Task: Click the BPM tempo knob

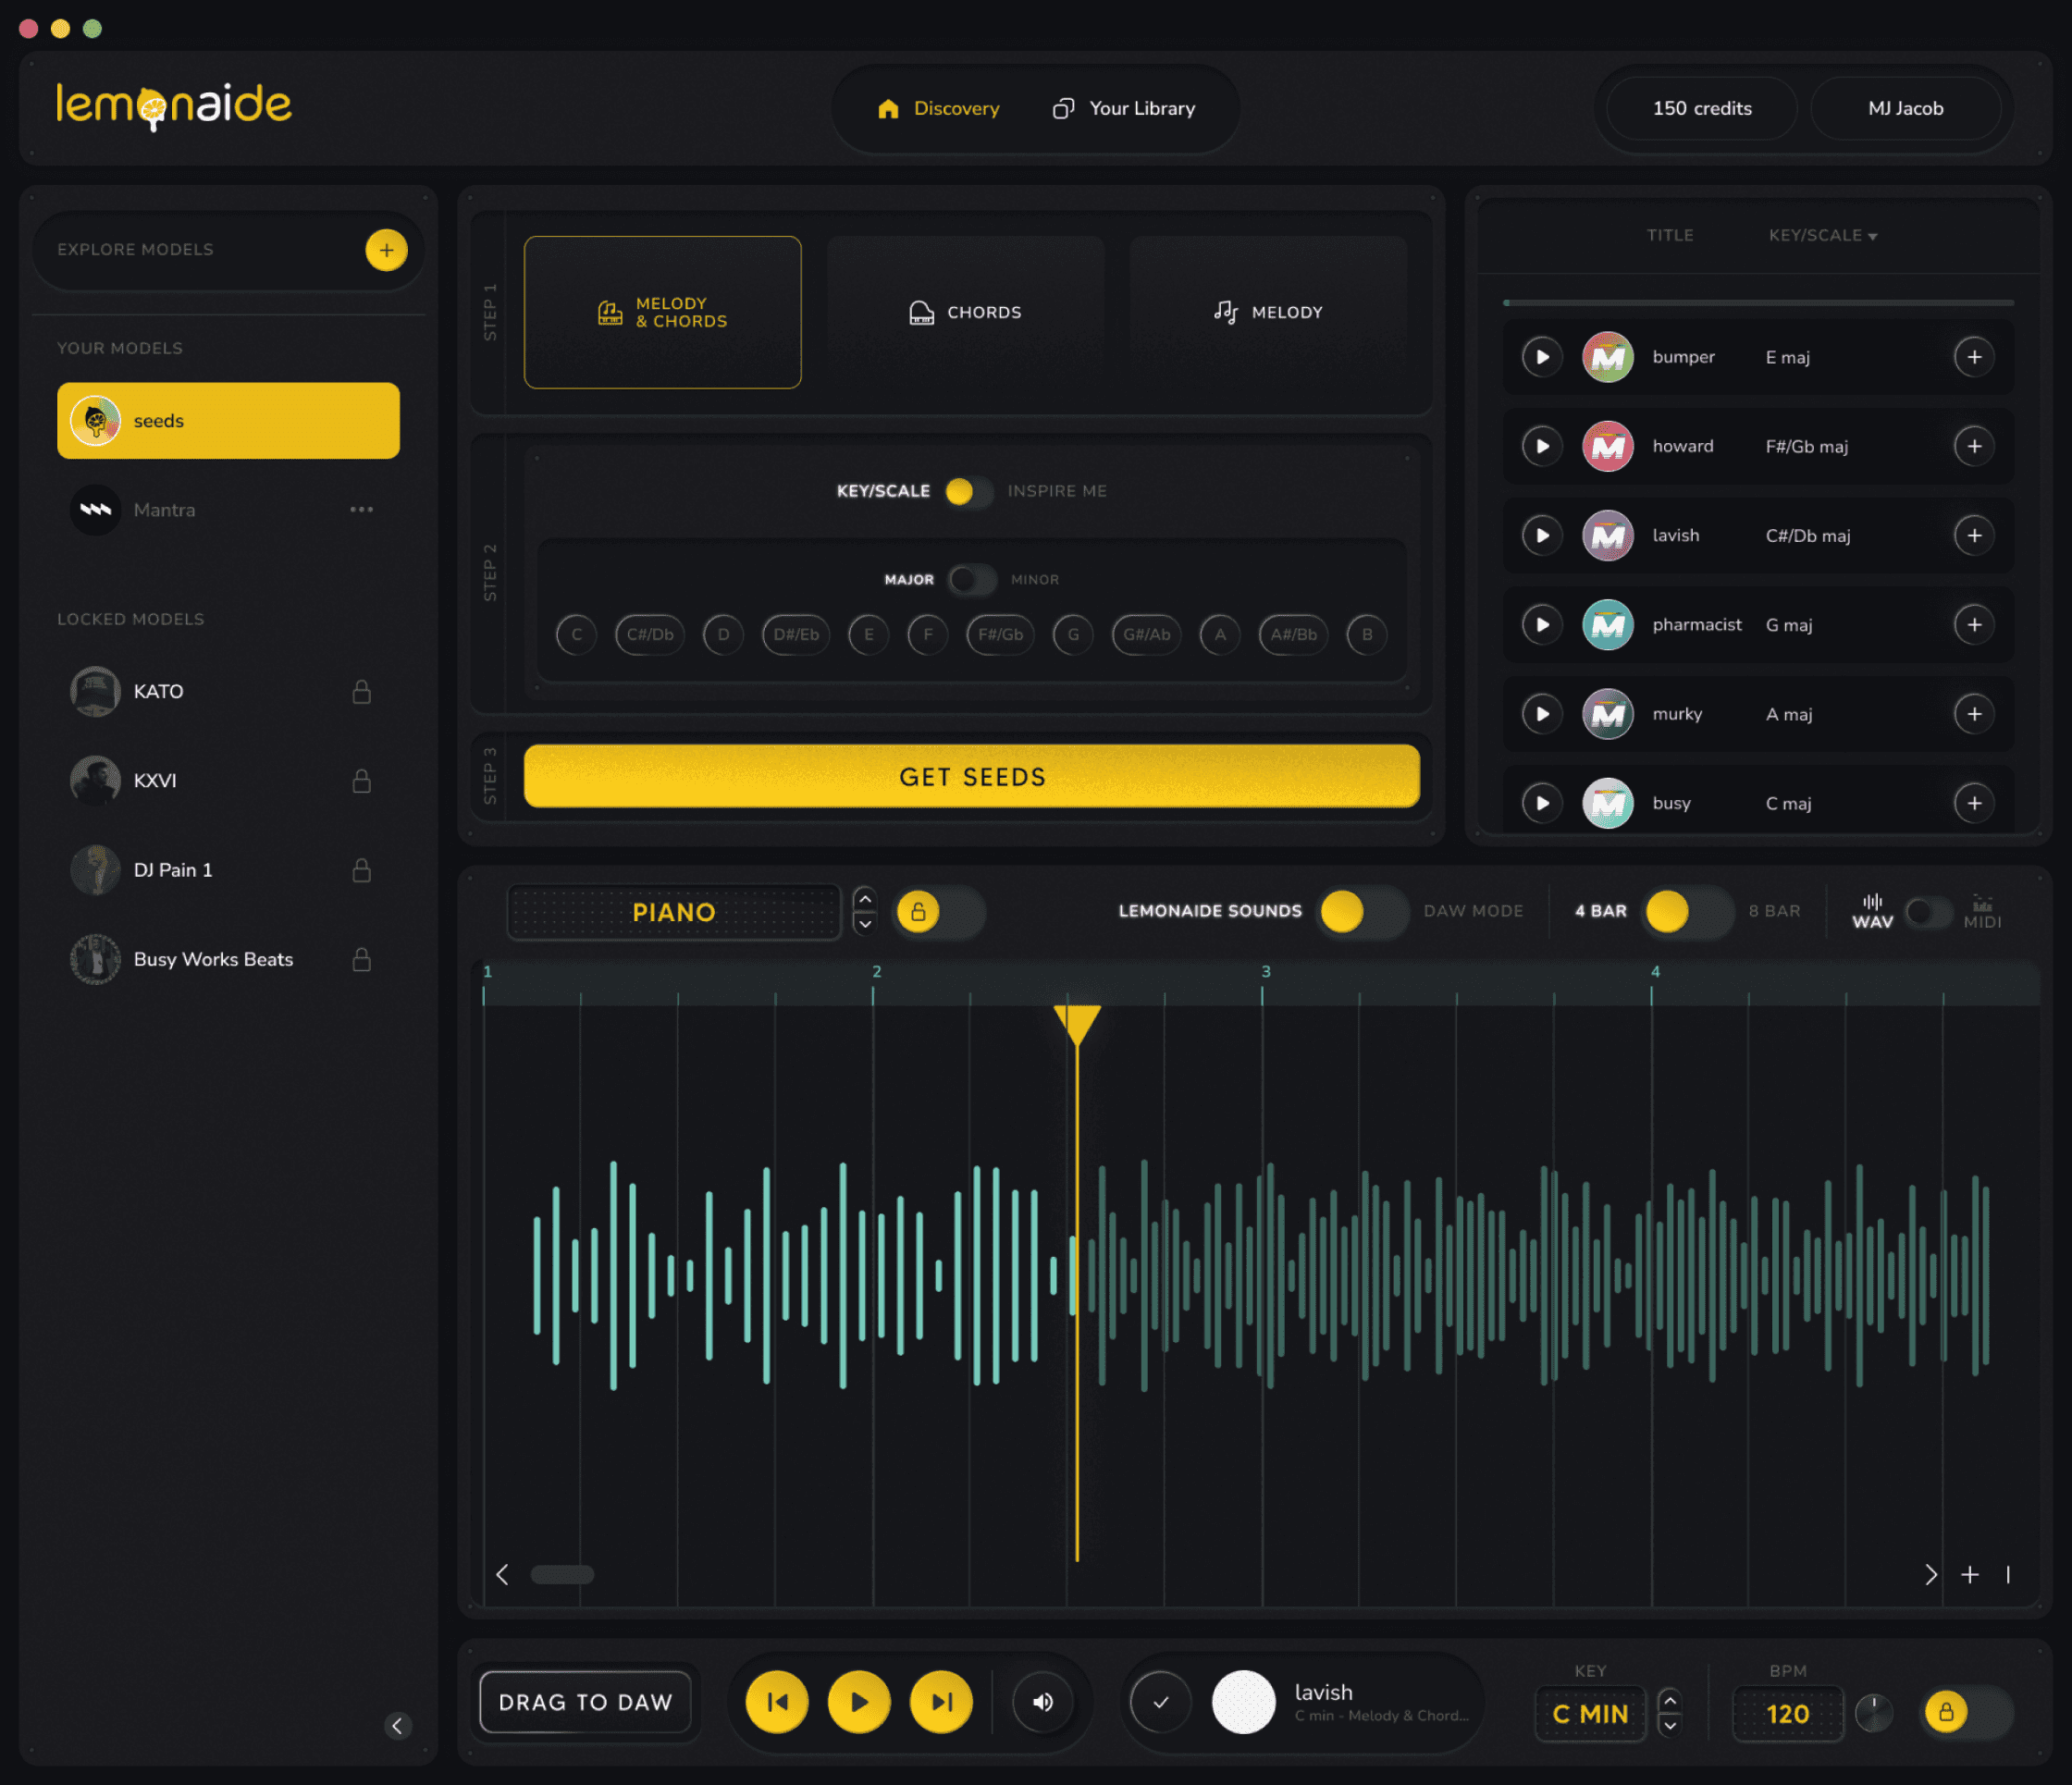Action: tap(1873, 1713)
